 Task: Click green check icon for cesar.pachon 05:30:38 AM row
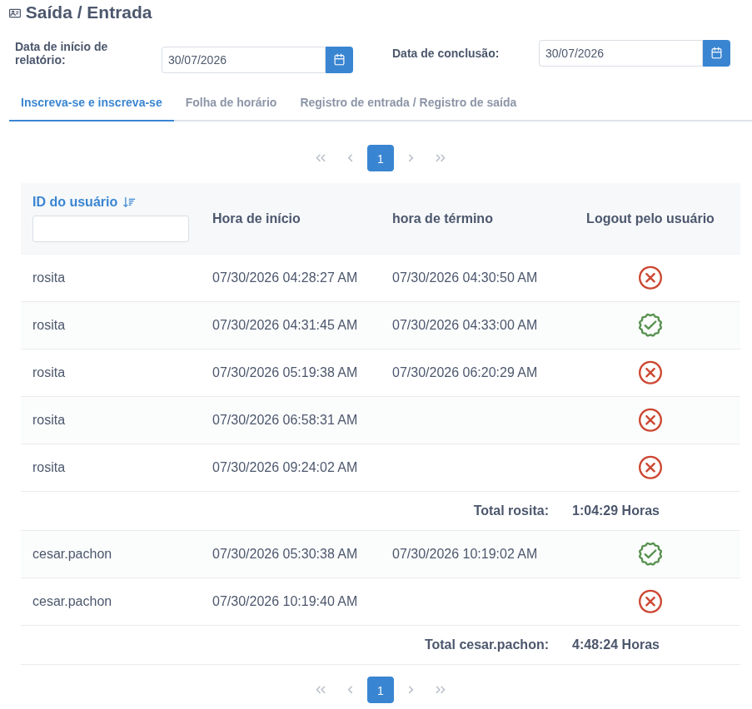[x=650, y=553]
